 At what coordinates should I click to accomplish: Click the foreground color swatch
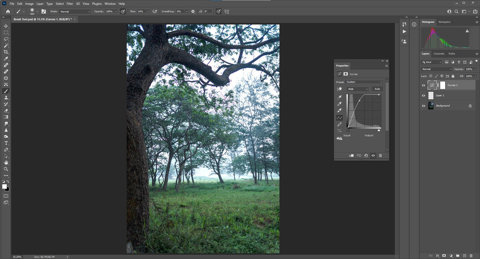coord(4,186)
